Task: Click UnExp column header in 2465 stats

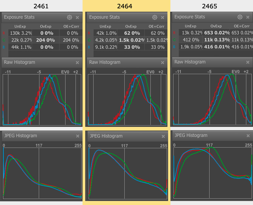Action: [x=191, y=26]
